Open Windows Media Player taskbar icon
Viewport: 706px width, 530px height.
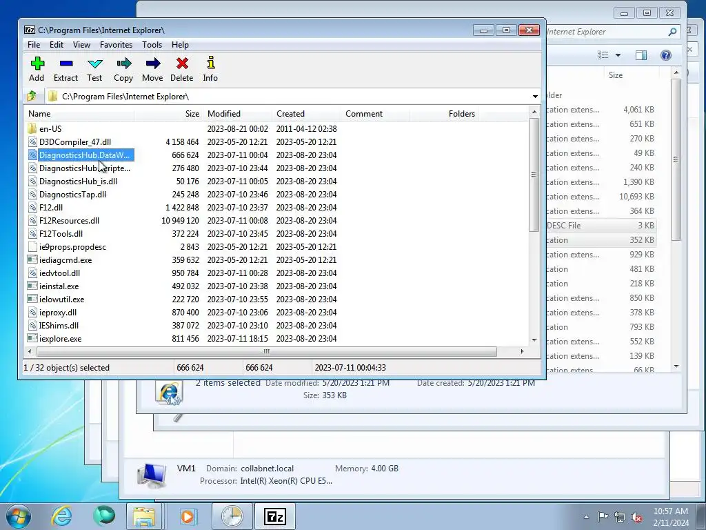pyautogui.click(x=188, y=516)
